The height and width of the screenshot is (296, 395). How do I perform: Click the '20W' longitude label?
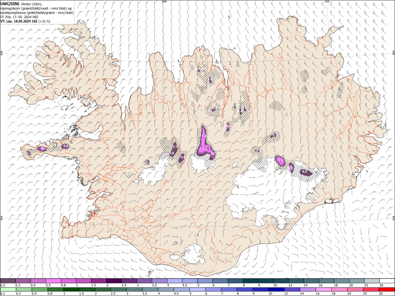pyautogui.click(x=164, y=2)
